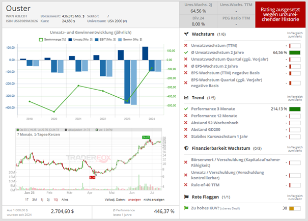Click the Rule-of-40 TTM criterion label
308x221 pixels.
point(205,185)
